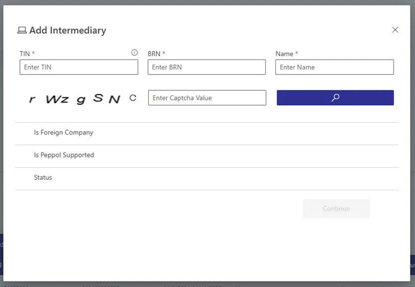Click the magnifier search button
This screenshot has width=415, height=287.
334,97
